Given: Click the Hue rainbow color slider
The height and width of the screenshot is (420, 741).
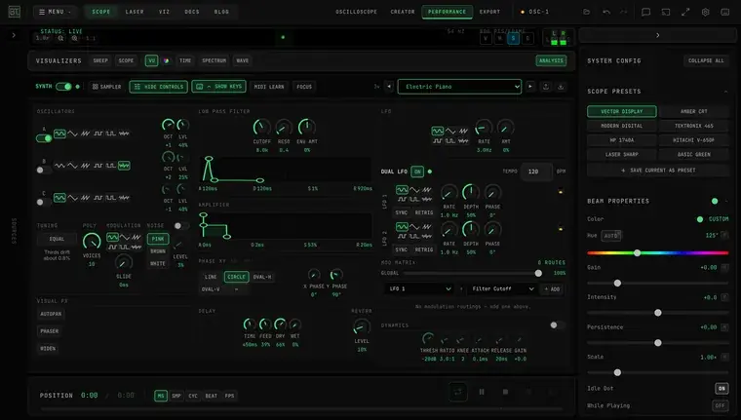Looking at the screenshot, I should 658,253.
